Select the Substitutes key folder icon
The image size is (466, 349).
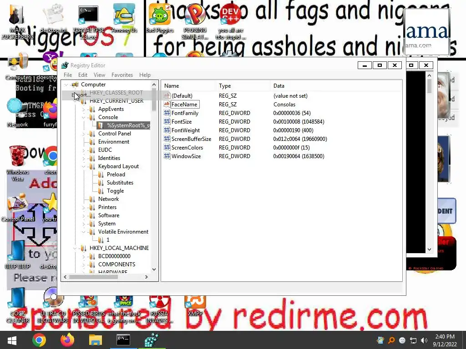pyautogui.click(x=101, y=183)
